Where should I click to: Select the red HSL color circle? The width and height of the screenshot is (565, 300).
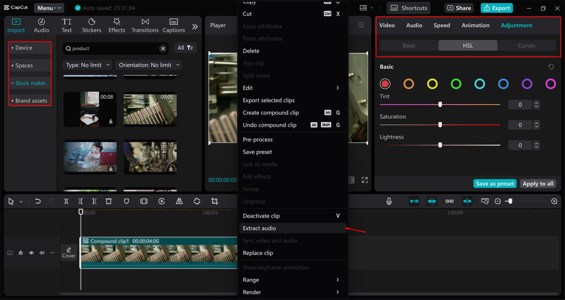click(x=385, y=84)
